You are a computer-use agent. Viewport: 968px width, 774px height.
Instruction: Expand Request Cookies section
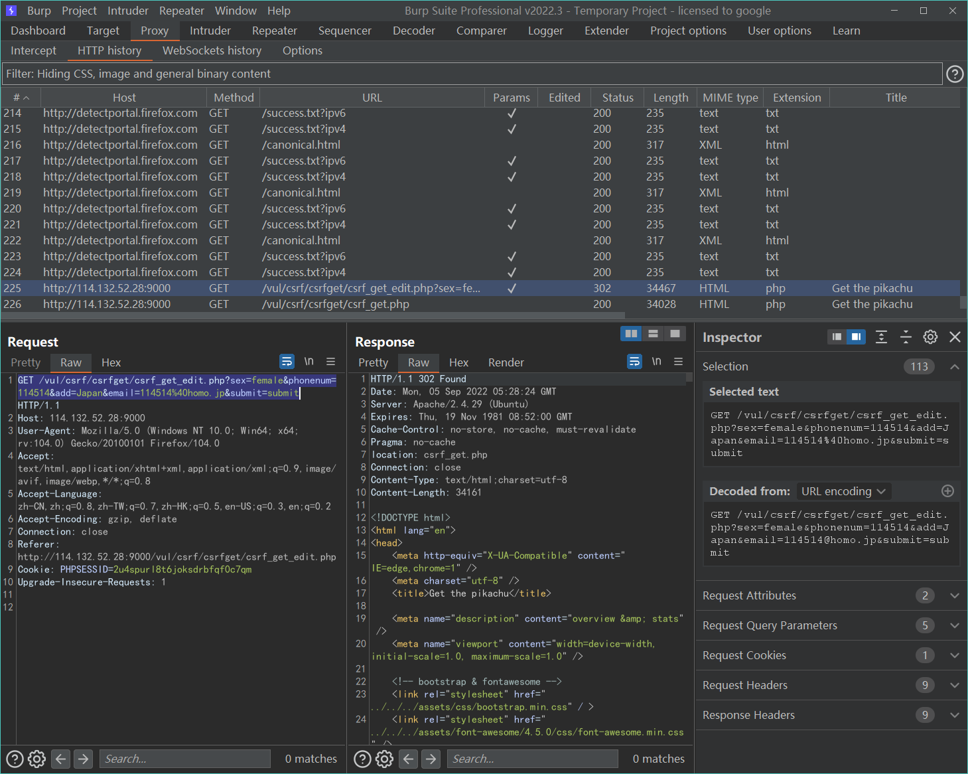tap(831, 655)
